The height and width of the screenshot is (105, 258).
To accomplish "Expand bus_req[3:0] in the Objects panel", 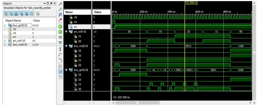I will click(x=5, y=45).
